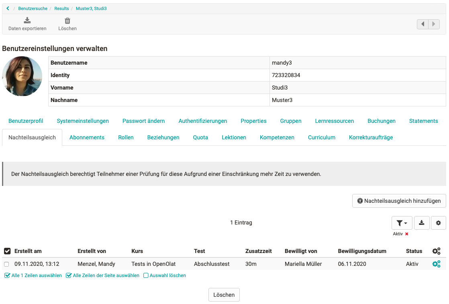Click the Daten exportieren download icon

(x=27, y=21)
